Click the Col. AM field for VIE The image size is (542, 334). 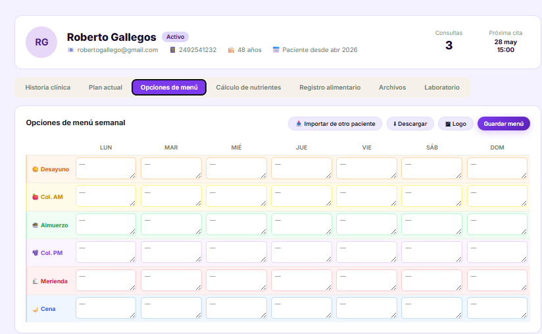367,196
